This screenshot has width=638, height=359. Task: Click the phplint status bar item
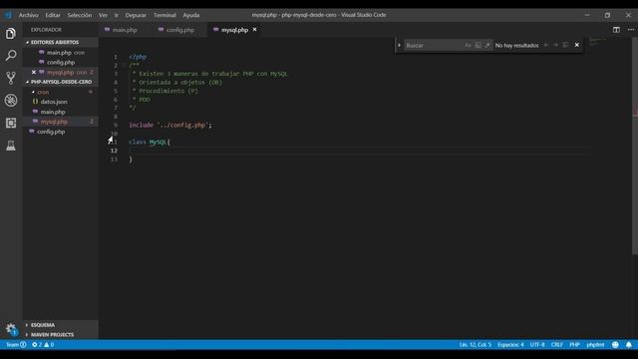pyautogui.click(x=595, y=345)
